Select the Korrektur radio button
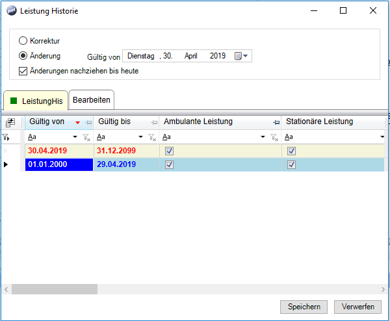The image size is (390, 321). (x=23, y=40)
